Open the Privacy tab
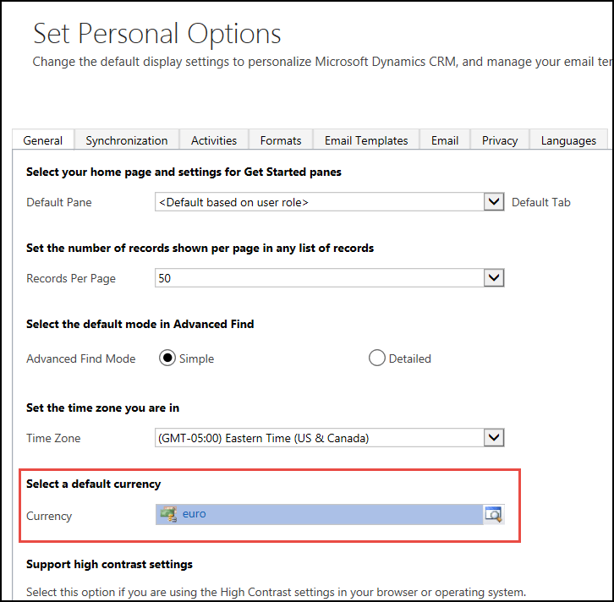 click(500, 140)
